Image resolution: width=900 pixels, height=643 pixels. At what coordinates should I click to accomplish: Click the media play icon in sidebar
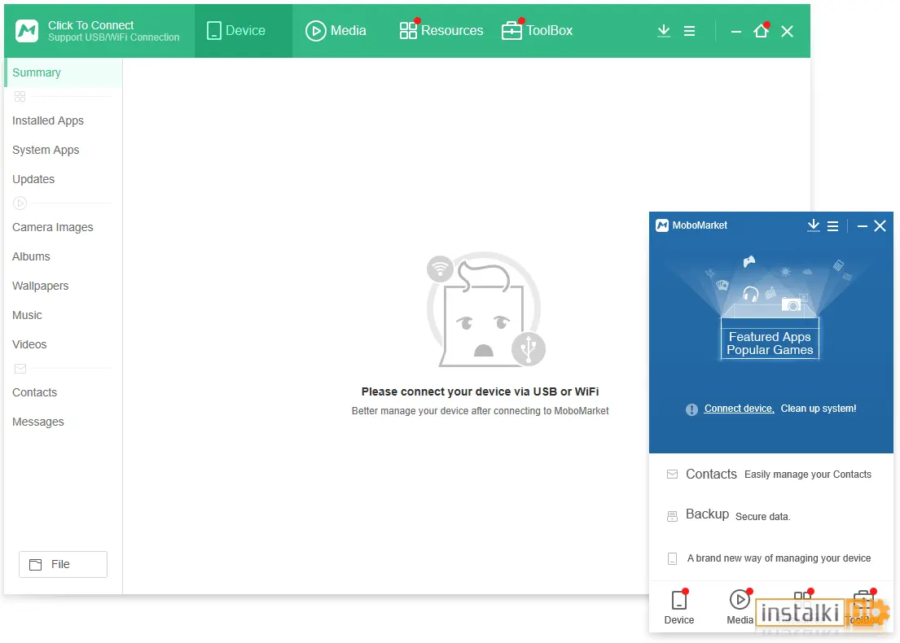[x=20, y=203]
